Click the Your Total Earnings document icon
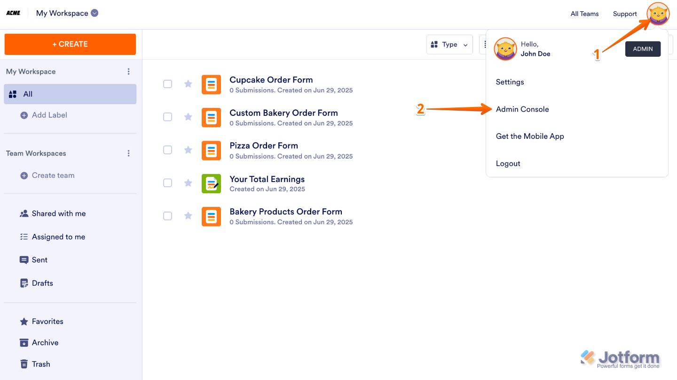Image resolution: width=677 pixels, height=380 pixels. tap(211, 183)
